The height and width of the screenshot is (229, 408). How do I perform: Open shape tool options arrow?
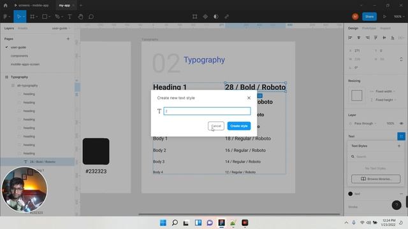coord(49,17)
